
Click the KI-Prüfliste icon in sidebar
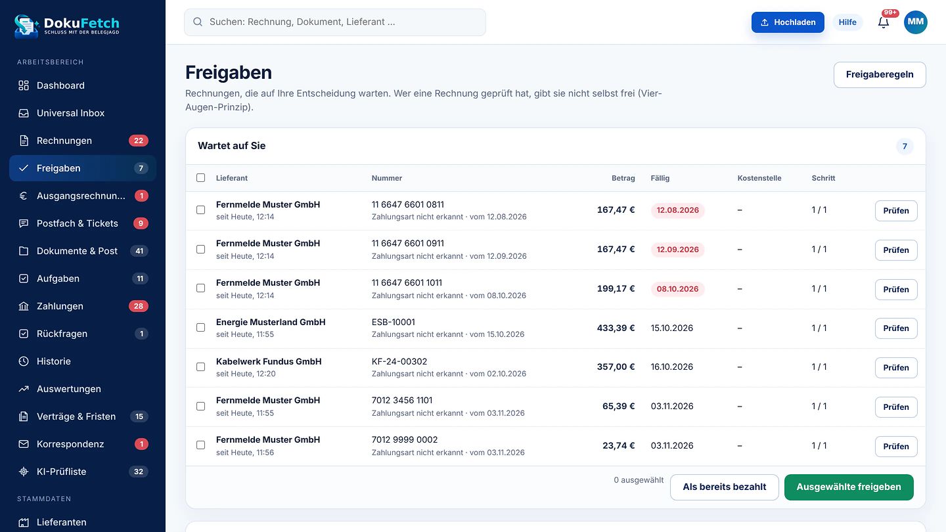24,472
